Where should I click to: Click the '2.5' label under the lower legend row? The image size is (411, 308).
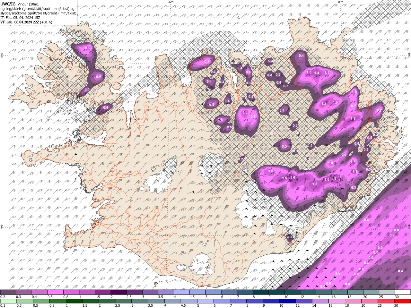coord(118,306)
